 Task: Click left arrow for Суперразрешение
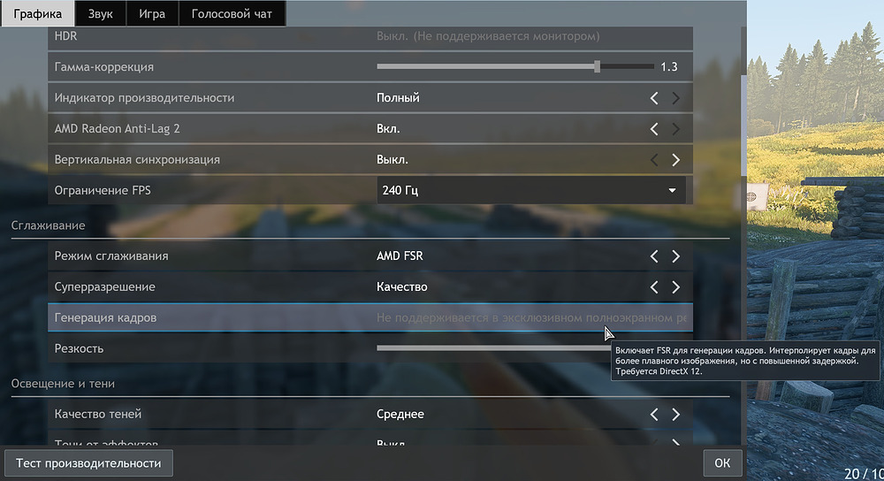654,287
